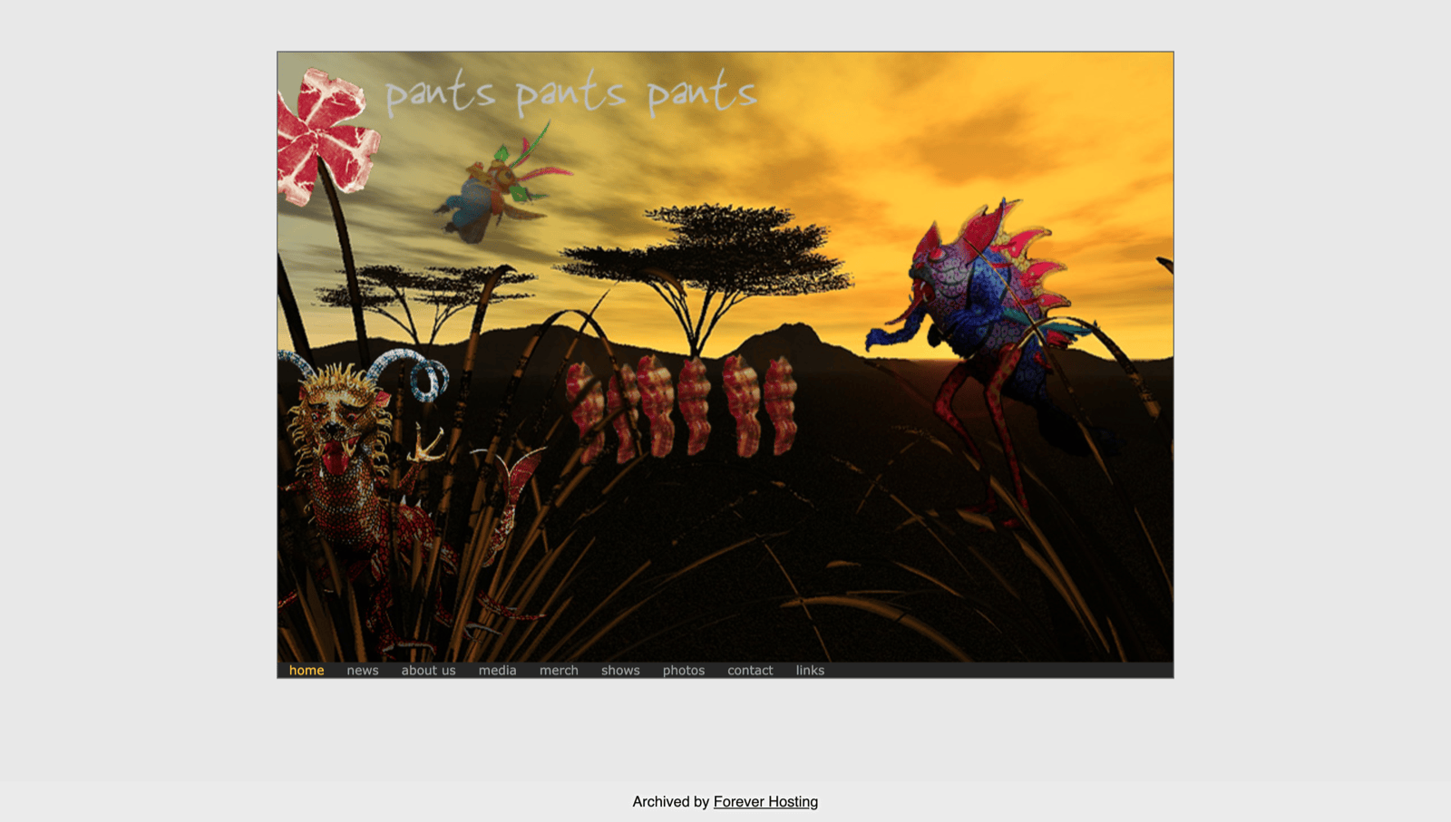The width and height of the screenshot is (1451, 822).
Task: Open the home navigation item
Action: tap(307, 671)
